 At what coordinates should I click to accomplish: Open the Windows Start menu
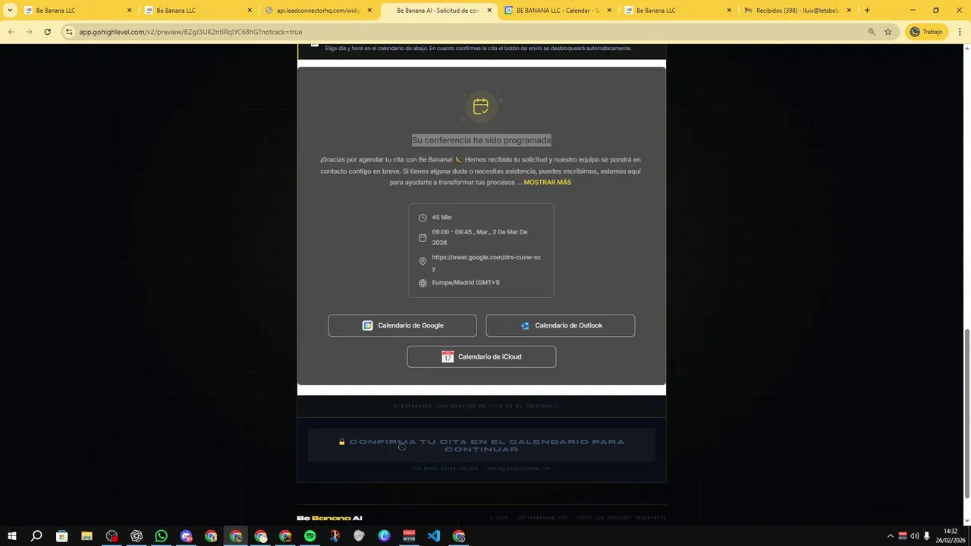[x=11, y=536]
